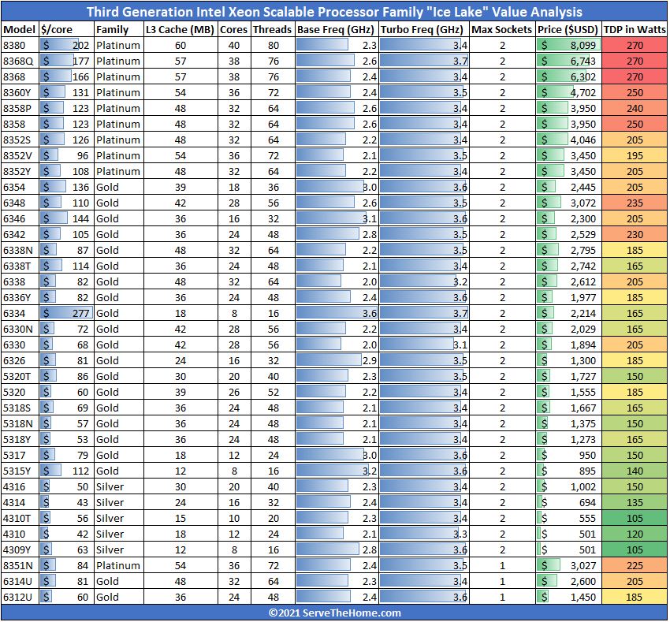
Task: Click the L3 Cache (MB) column header
Action: coord(181,29)
